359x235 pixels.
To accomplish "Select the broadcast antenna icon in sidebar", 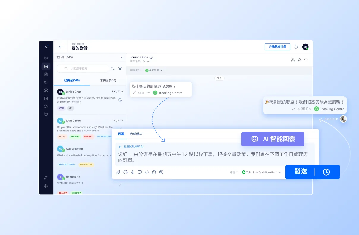I will pos(46,58).
